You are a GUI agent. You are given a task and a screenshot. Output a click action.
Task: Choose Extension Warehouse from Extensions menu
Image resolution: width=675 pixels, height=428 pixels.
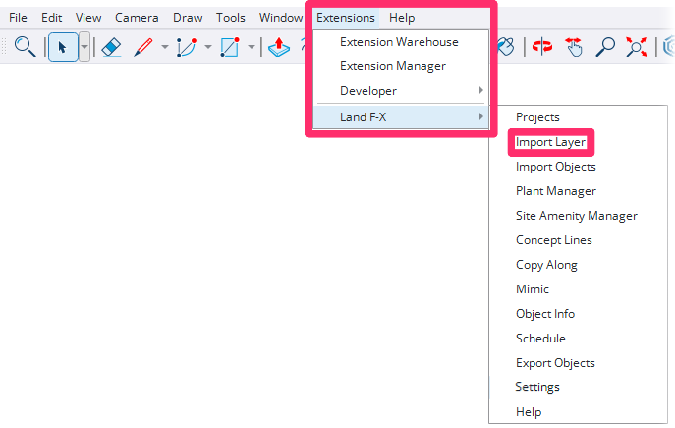(401, 42)
